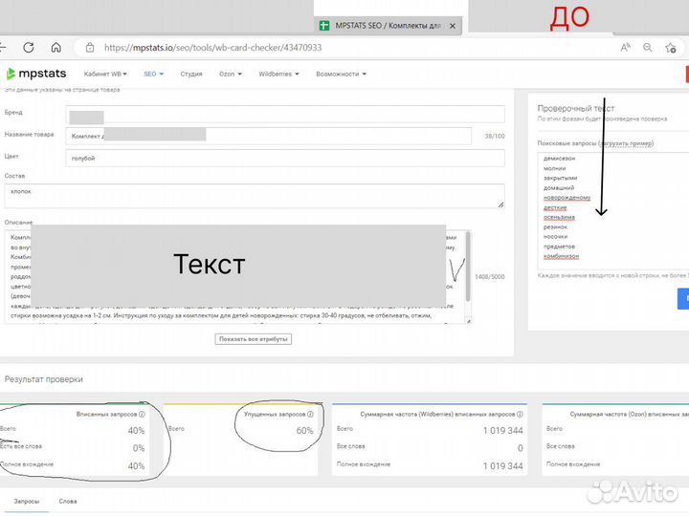Click the Цвет field containing голубой
This screenshot has height=516, width=689.
pos(285,158)
